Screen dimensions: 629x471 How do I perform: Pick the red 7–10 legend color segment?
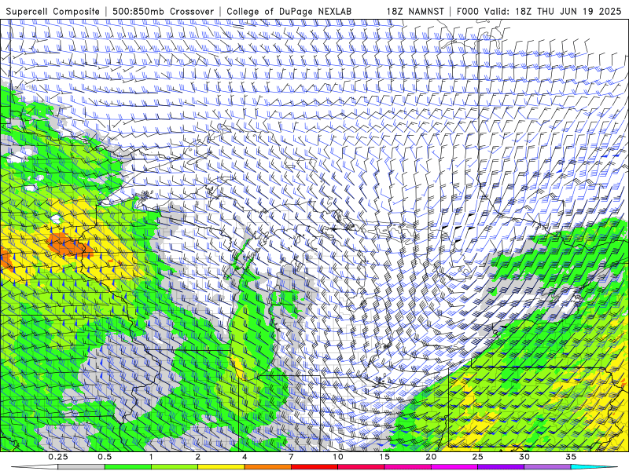click(314, 467)
